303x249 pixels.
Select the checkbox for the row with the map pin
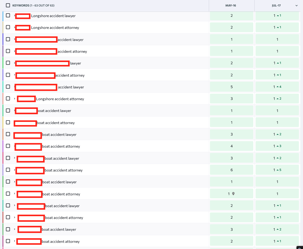pos(8,194)
